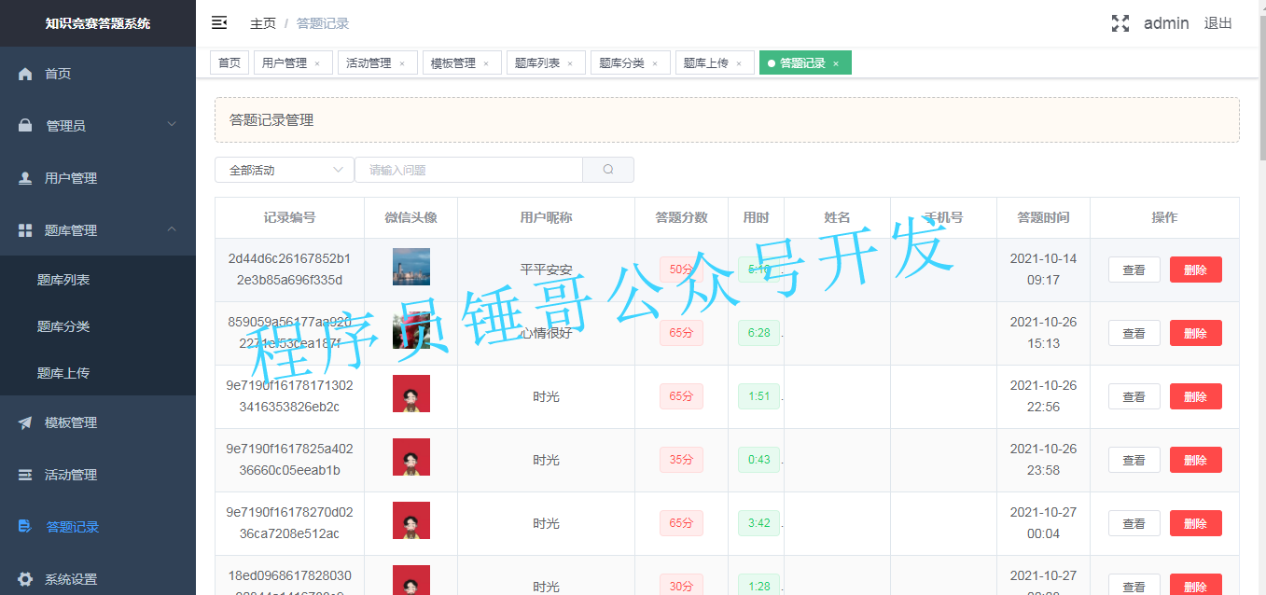Click 退出 to log out
The height and width of the screenshot is (595, 1266).
tap(1218, 23)
